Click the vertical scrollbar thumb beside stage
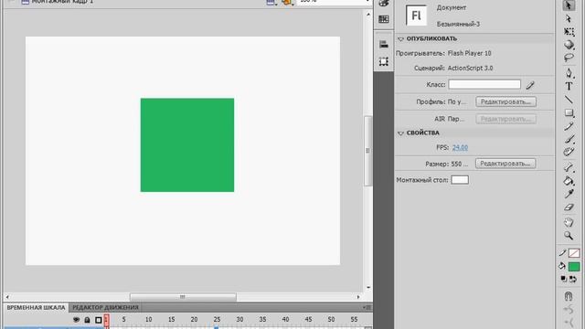The image size is (585, 329). click(367, 151)
